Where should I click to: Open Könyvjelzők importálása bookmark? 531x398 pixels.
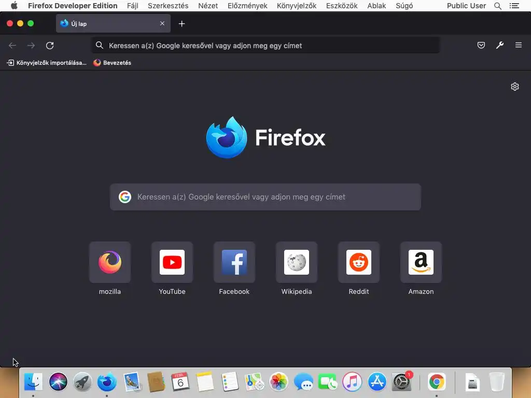pos(47,63)
